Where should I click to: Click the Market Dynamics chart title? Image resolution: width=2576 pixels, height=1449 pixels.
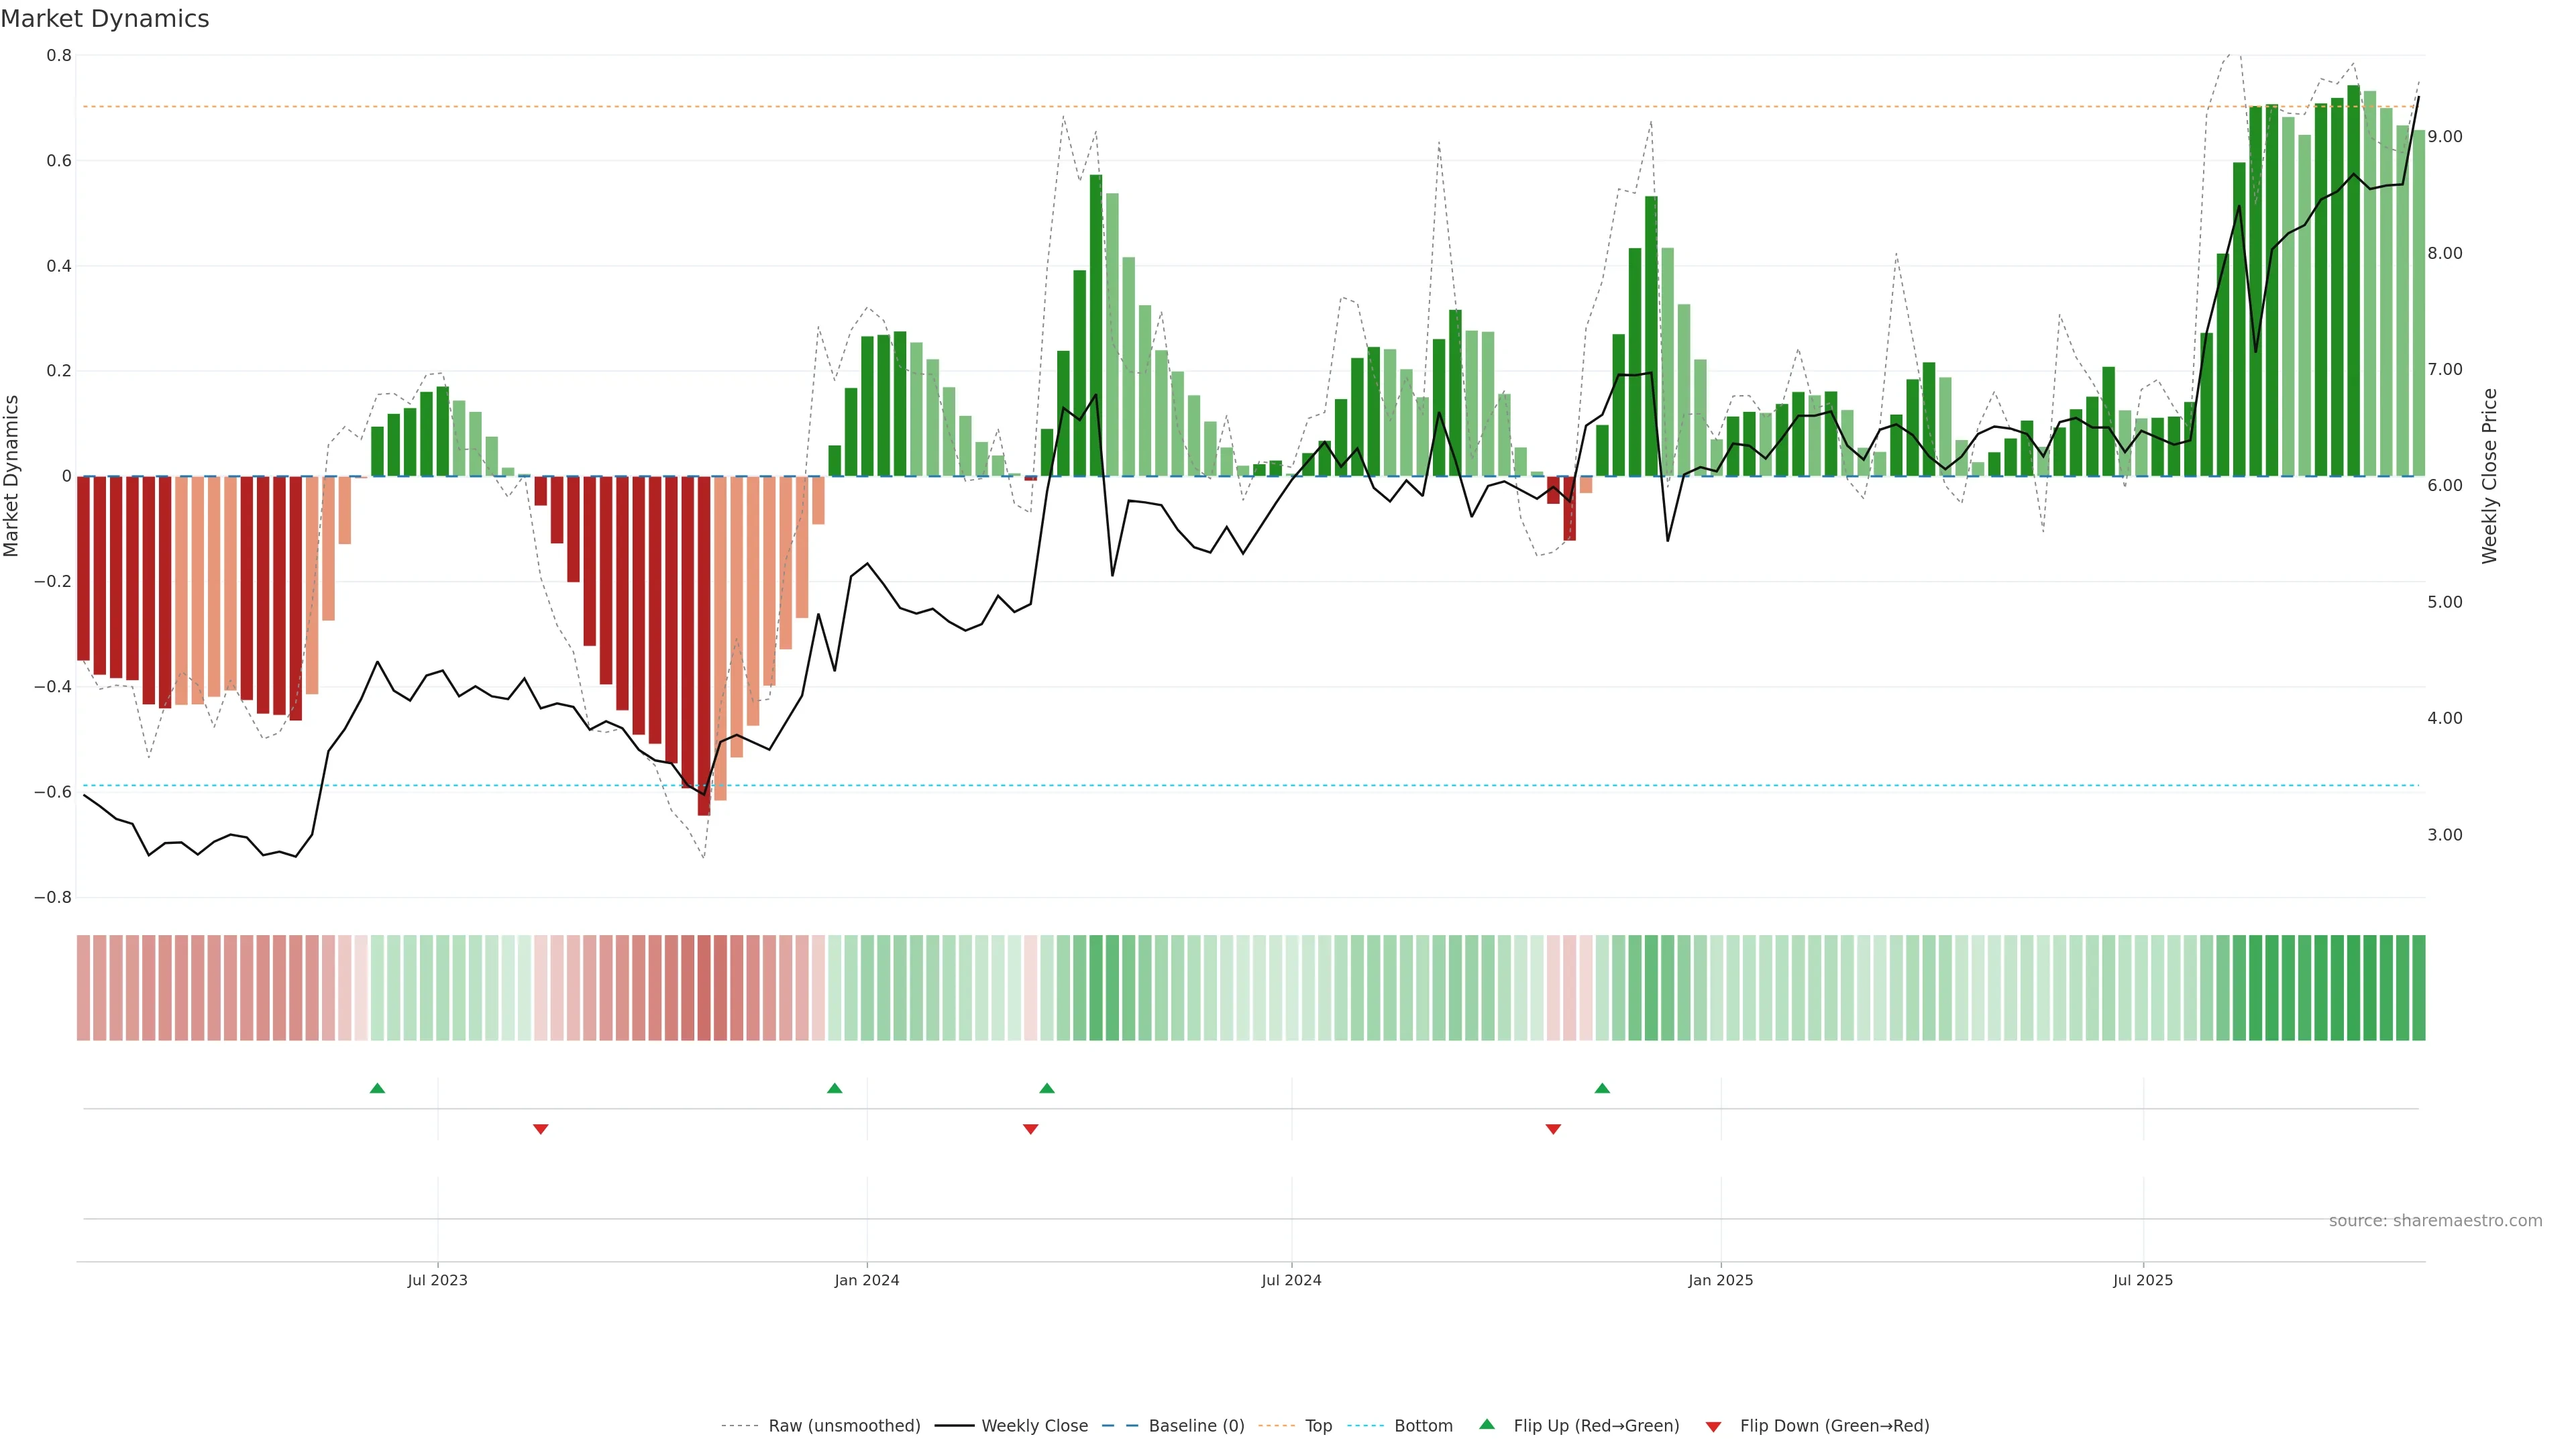tap(105, 19)
